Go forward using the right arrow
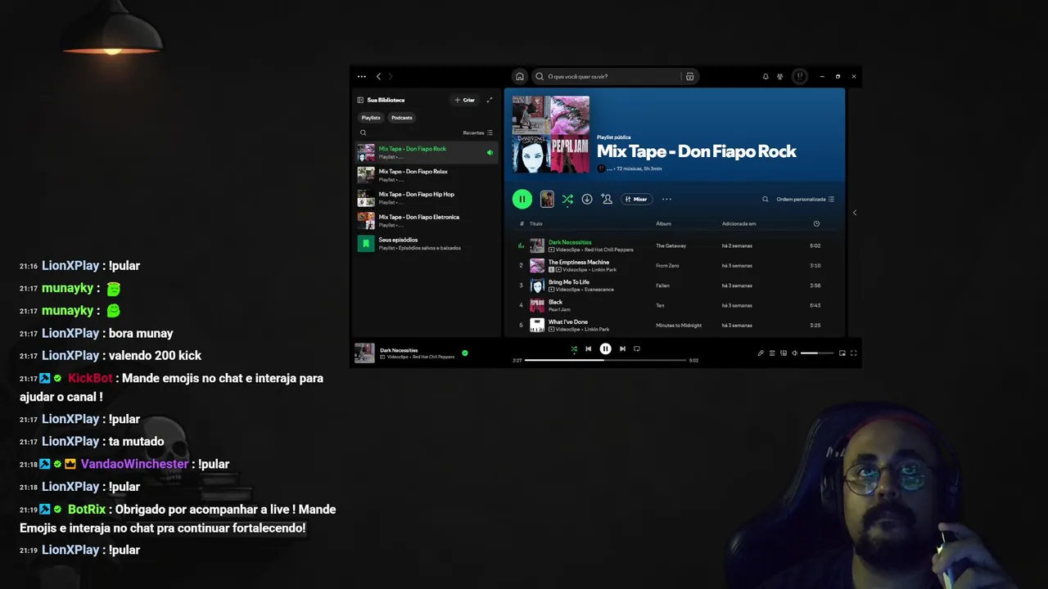Image resolution: width=1048 pixels, height=589 pixels. [391, 77]
